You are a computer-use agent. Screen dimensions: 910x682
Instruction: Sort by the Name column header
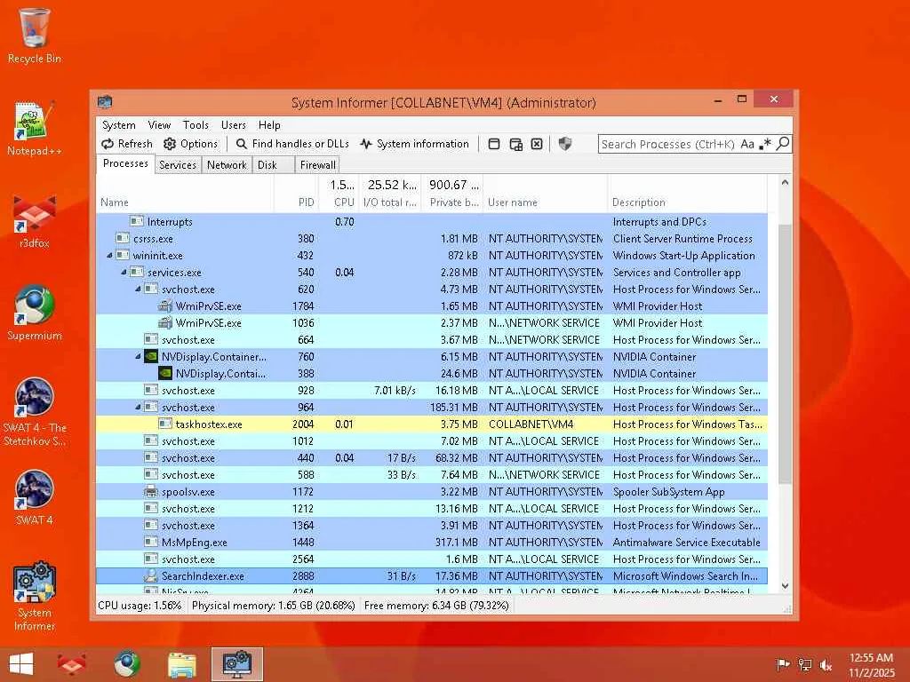point(185,202)
